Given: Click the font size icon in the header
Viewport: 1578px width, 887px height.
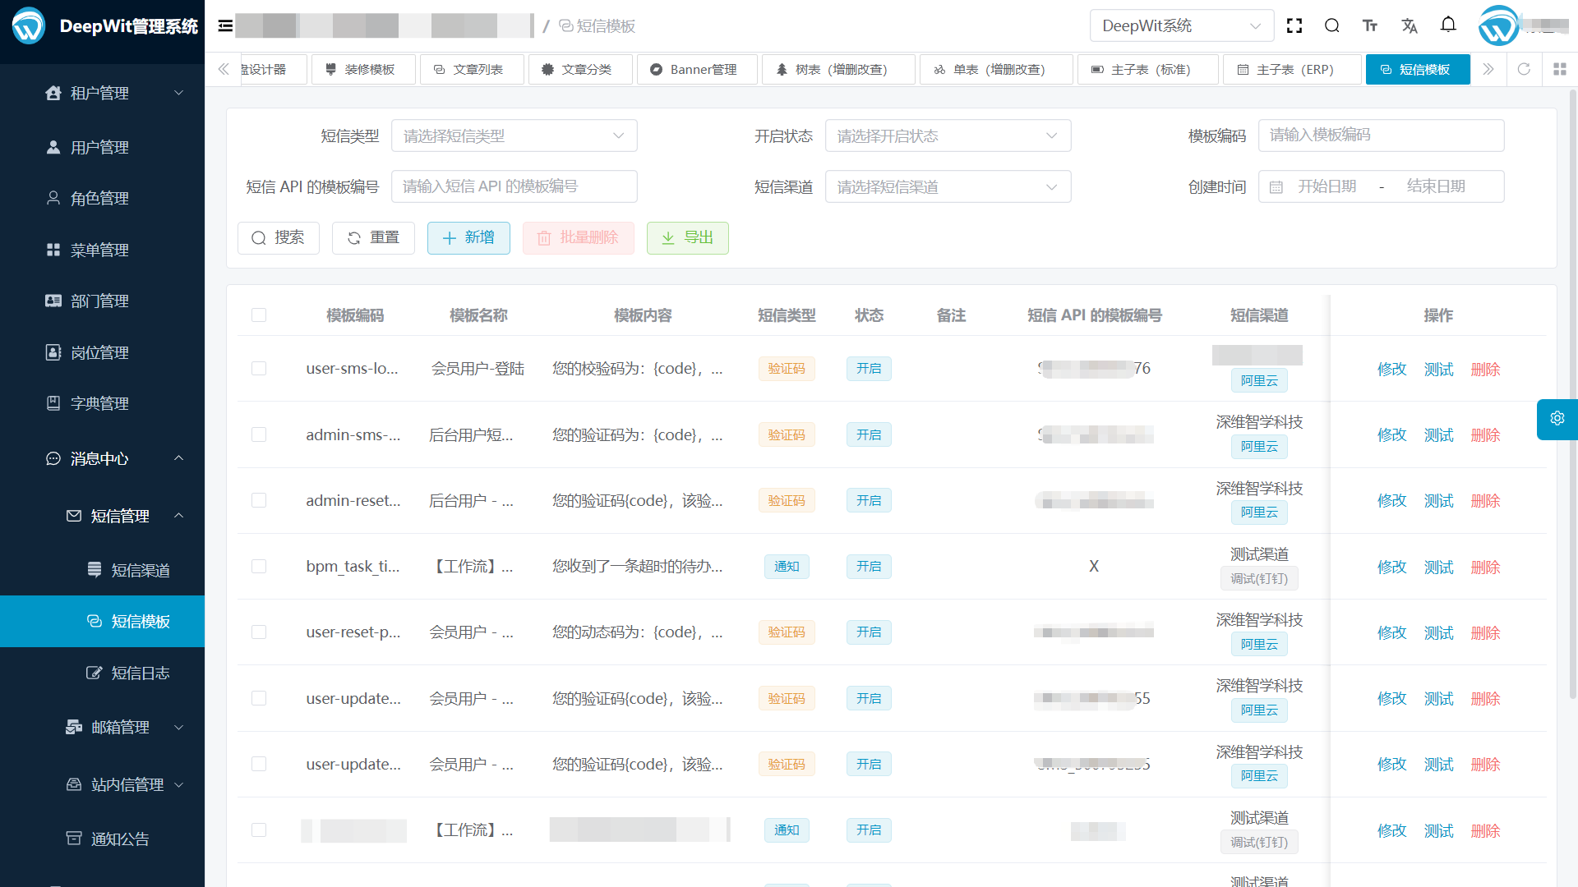Looking at the screenshot, I should (x=1370, y=25).
